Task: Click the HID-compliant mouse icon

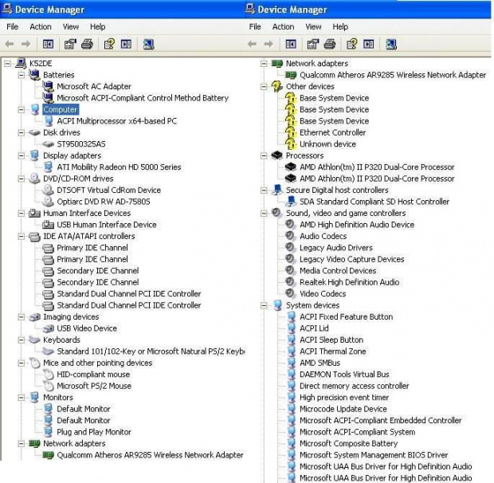Action: tap(48, 375)
